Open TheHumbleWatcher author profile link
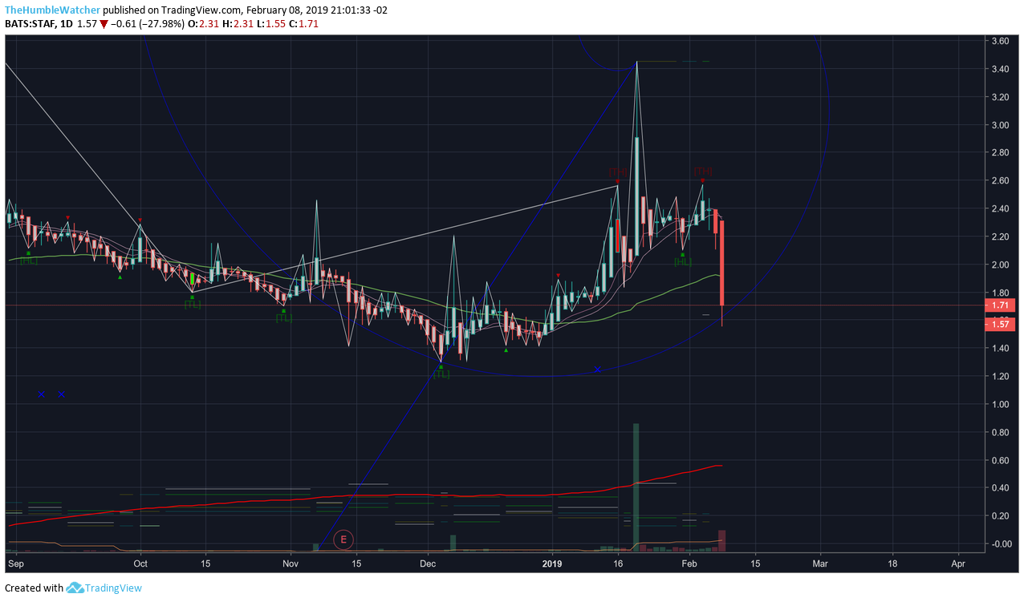The image size is (1024, 602). 53,9
